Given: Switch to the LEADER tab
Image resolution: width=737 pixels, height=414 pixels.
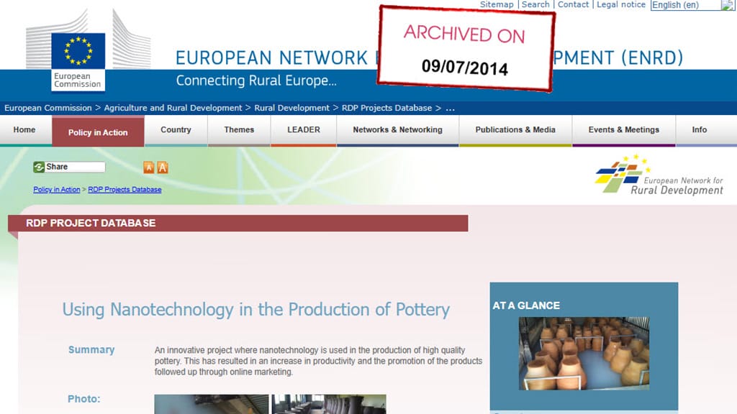Looking at the screenshot, I should coord(304,130).
